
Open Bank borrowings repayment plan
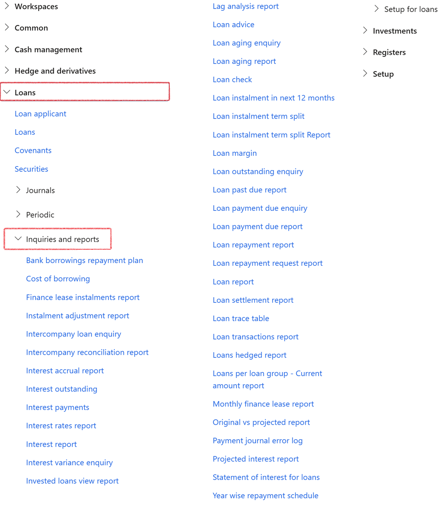click(84, 260)
